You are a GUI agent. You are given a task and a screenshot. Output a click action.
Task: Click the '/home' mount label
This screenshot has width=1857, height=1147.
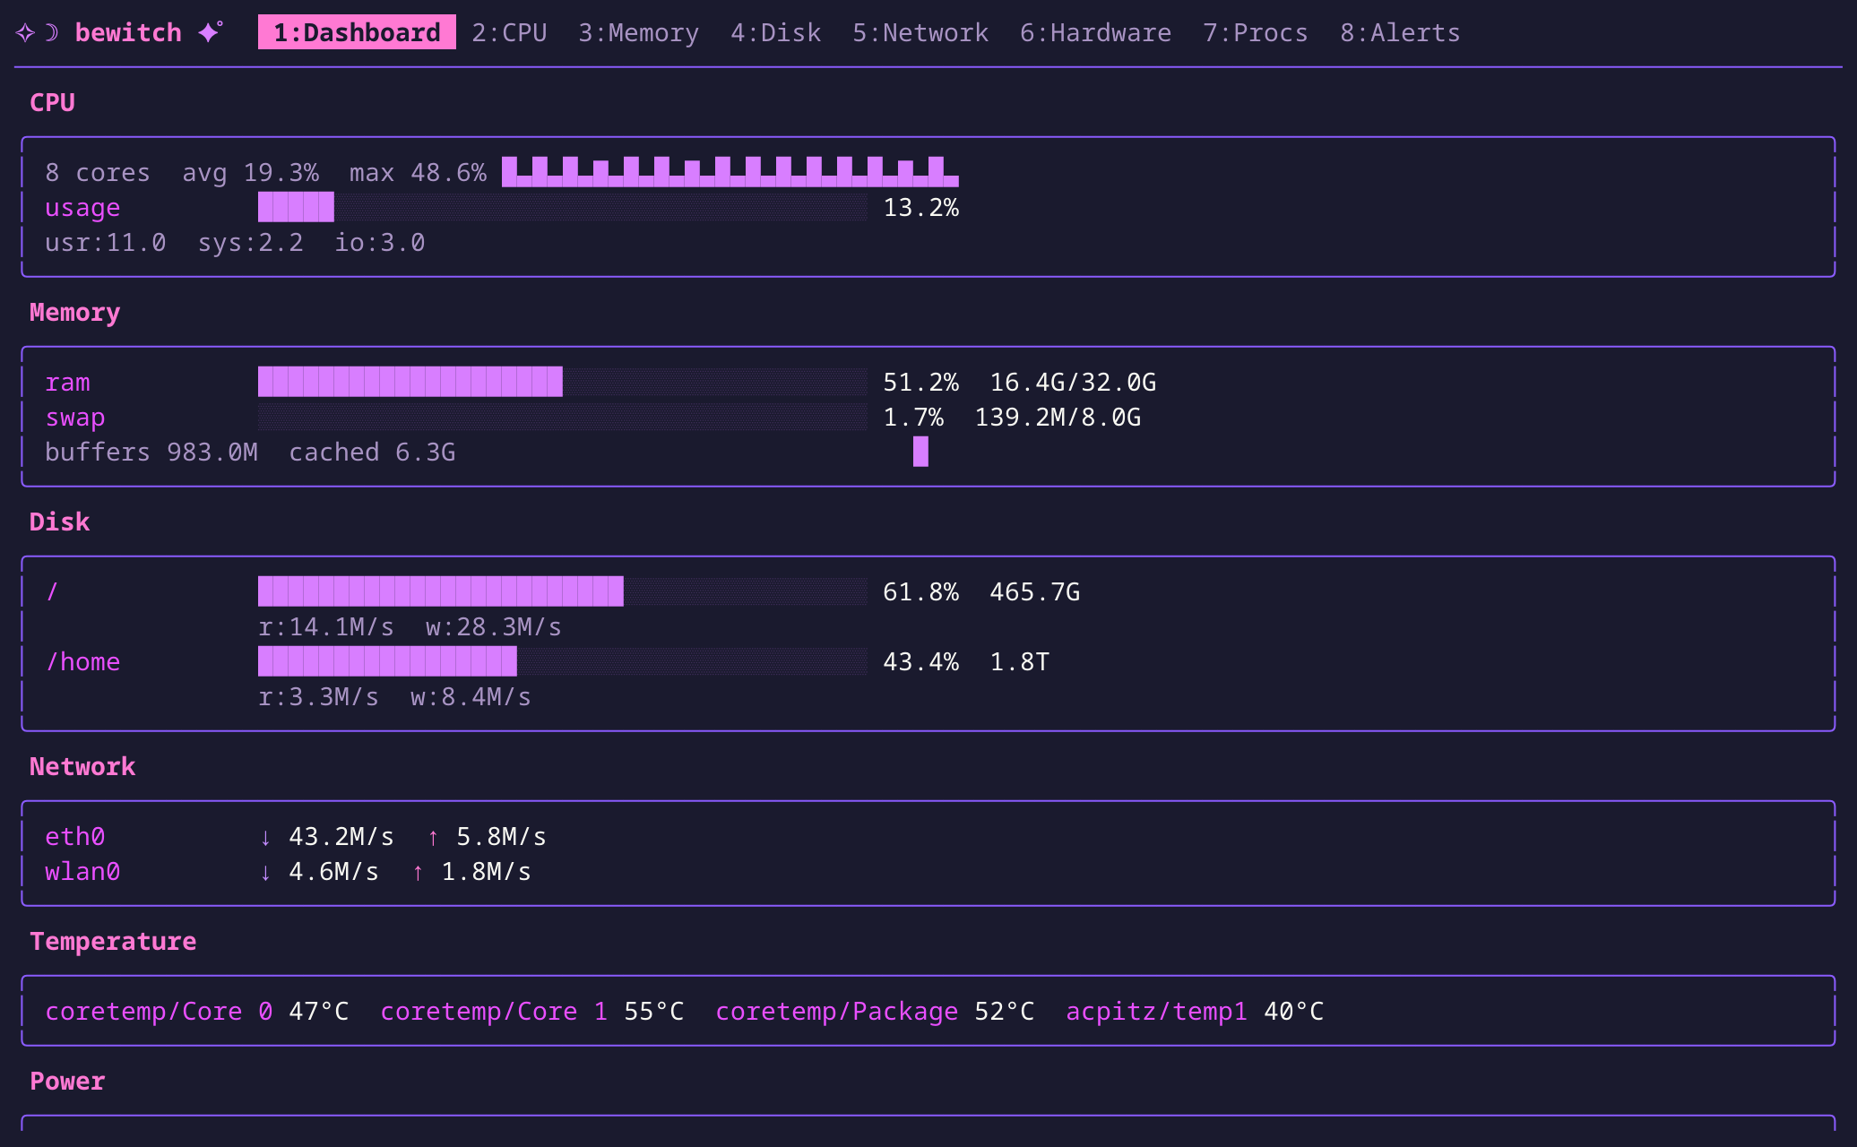pos(82,661)
